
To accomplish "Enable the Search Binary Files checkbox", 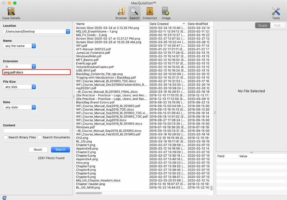I will coord(6,137).
